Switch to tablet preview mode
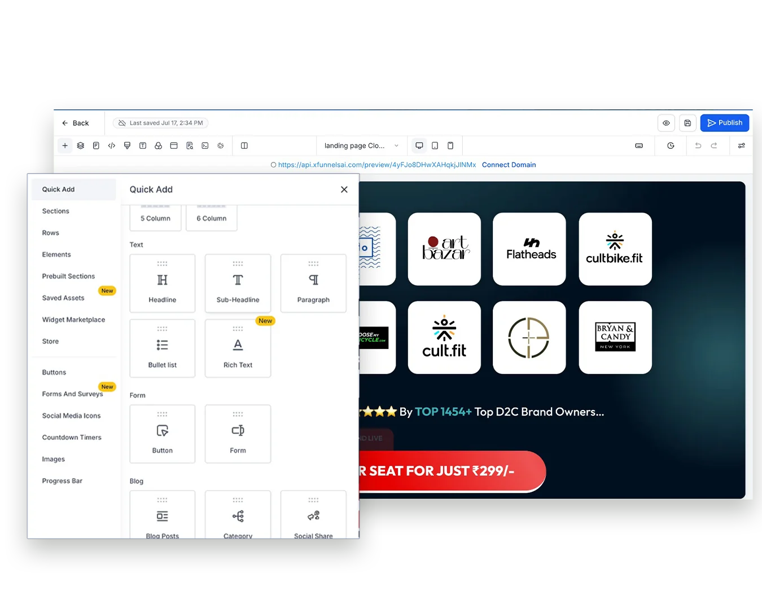 435,145
